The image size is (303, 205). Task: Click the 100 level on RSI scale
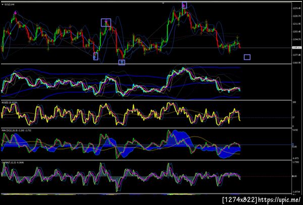tap(294, 103)
